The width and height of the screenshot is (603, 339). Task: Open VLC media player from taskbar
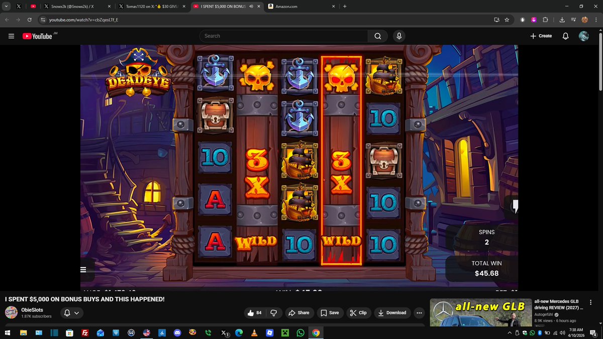coord(254,332)
